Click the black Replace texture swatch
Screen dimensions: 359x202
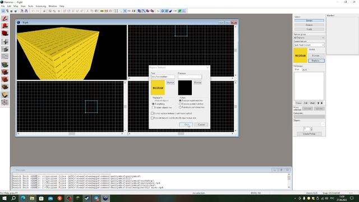(185, 88)
